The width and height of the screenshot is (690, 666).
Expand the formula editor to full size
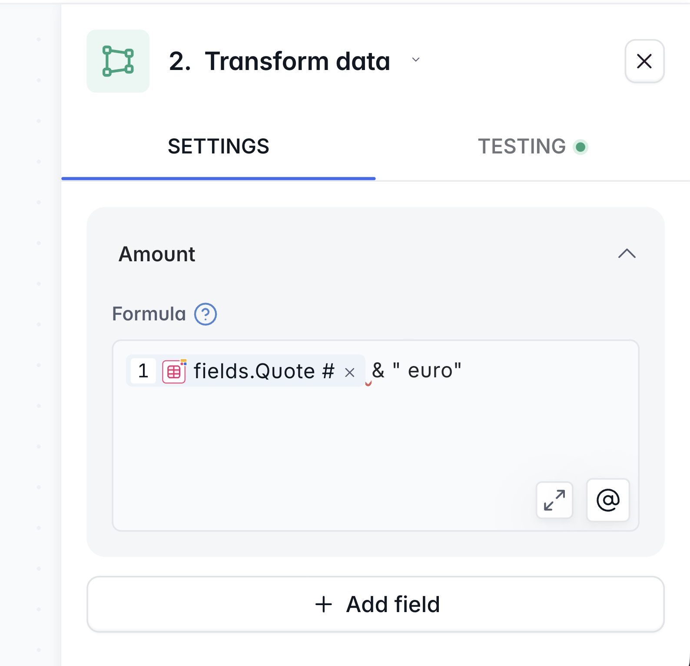point(554,500)
